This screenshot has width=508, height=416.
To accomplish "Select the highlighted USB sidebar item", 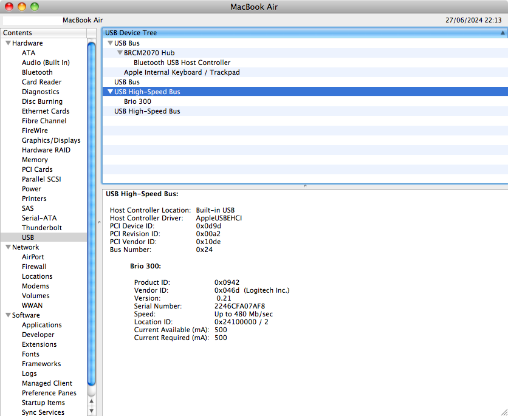I will click(x=44, y=237).
